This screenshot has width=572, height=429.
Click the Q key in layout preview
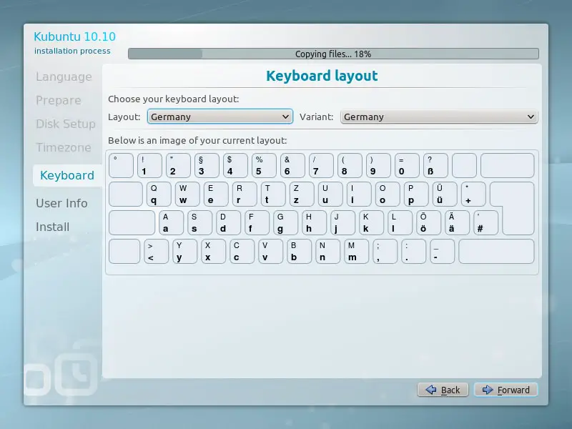(159, 194)
